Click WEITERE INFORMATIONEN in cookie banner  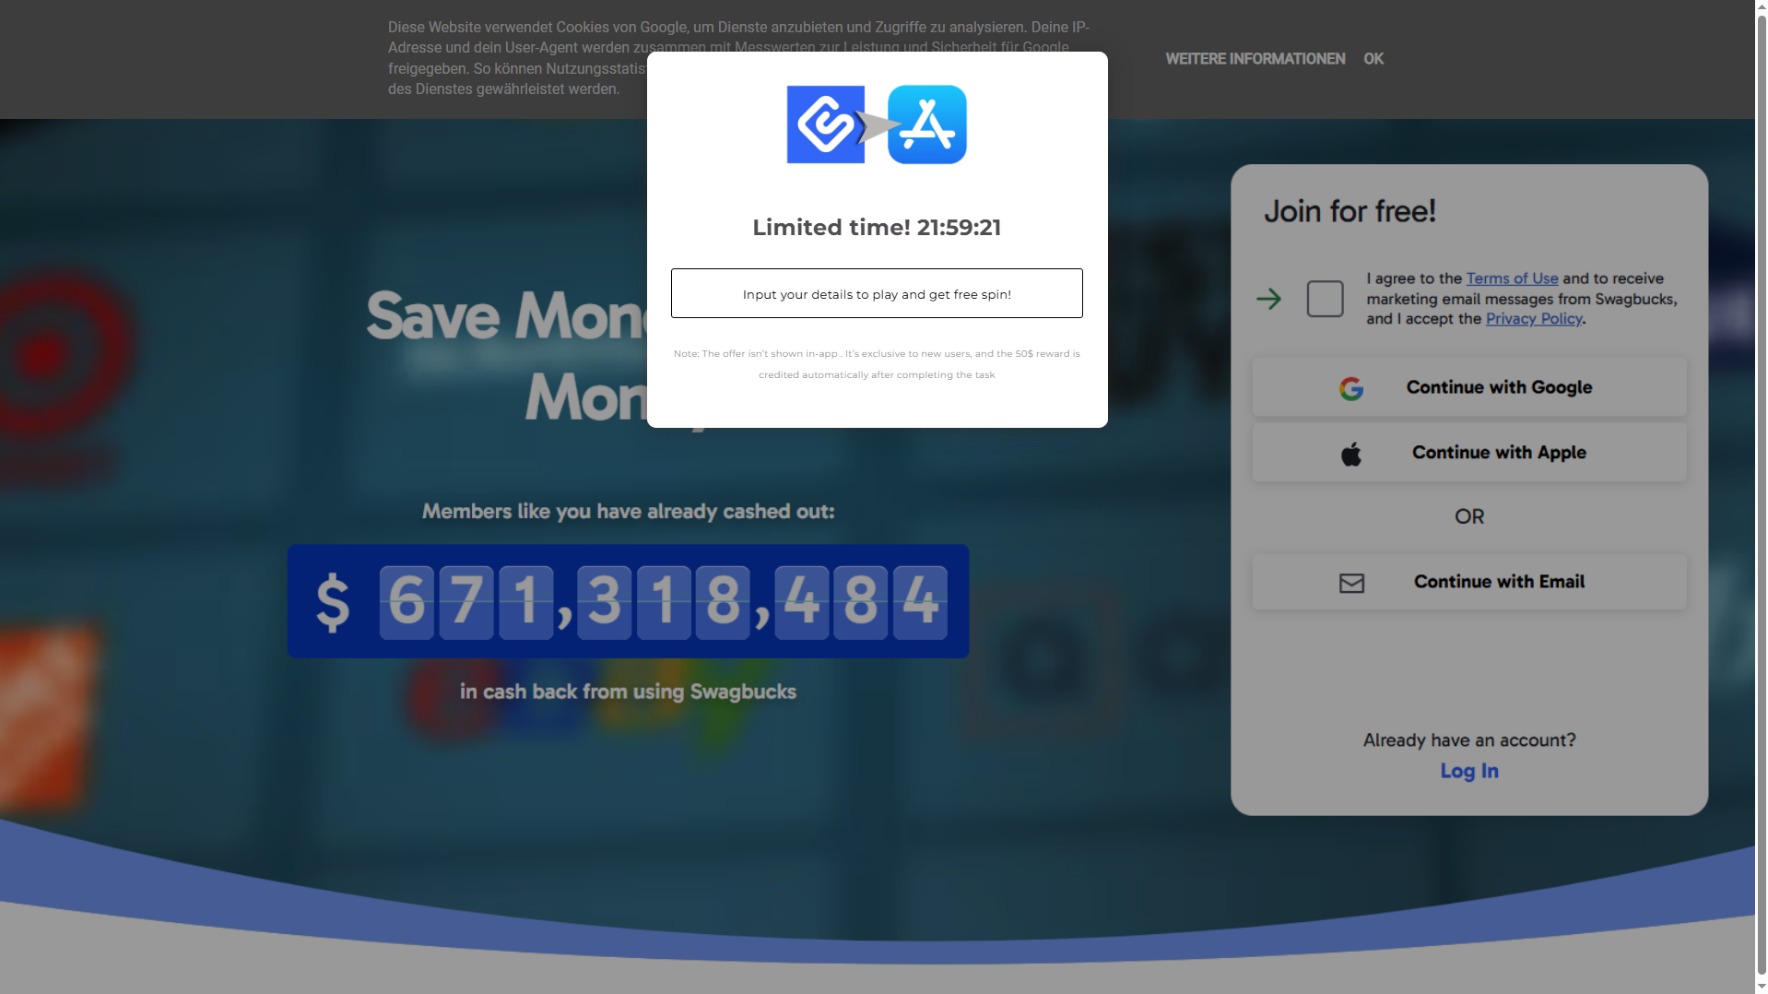point(1255,59)
